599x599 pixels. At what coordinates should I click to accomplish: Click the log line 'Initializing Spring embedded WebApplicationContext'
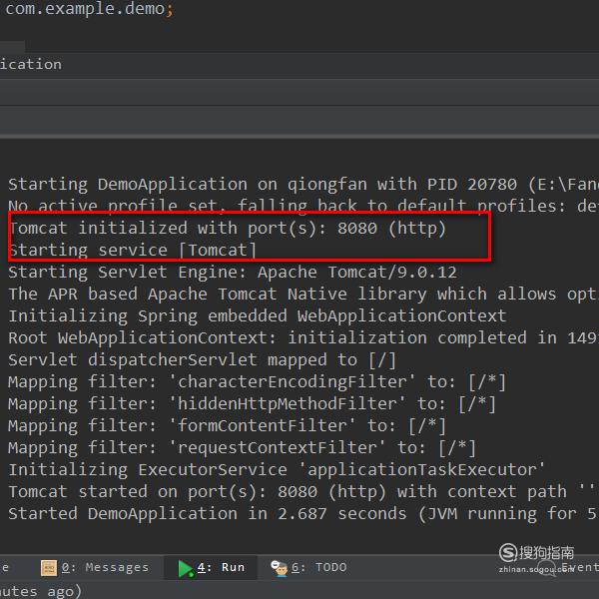[258, 316]
